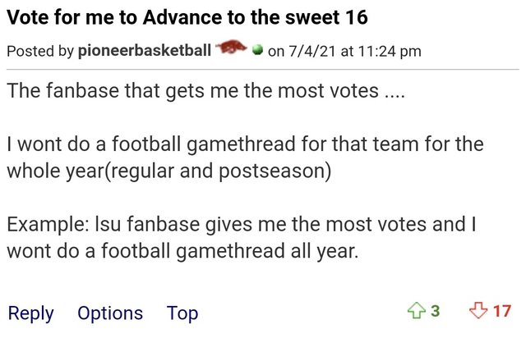Click the 11:24 pm post time
Image resolution: width=526 pixels, height=338 pixels.
point(390,52)
